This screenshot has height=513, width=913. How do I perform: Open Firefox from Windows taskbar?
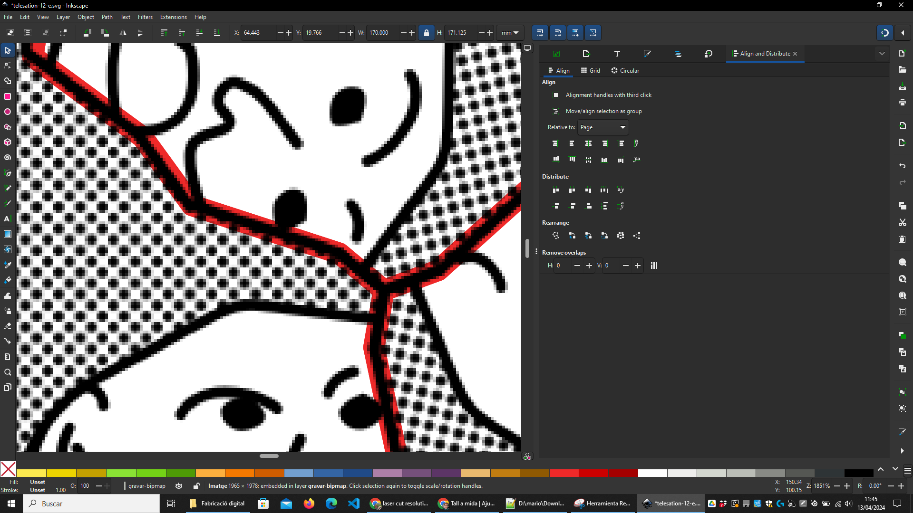tap(309, 503)
